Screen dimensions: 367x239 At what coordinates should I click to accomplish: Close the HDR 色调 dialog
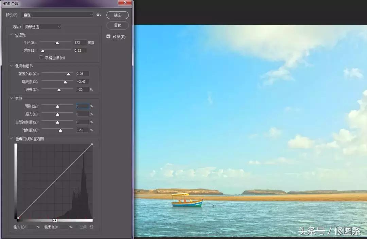click(x=125, y=2)
